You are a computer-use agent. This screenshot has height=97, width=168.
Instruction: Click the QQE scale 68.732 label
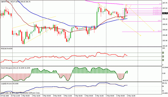[165, 83]
